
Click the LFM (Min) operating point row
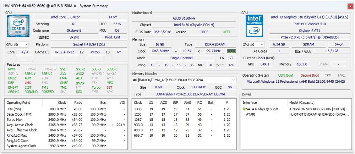coord(66,109)
